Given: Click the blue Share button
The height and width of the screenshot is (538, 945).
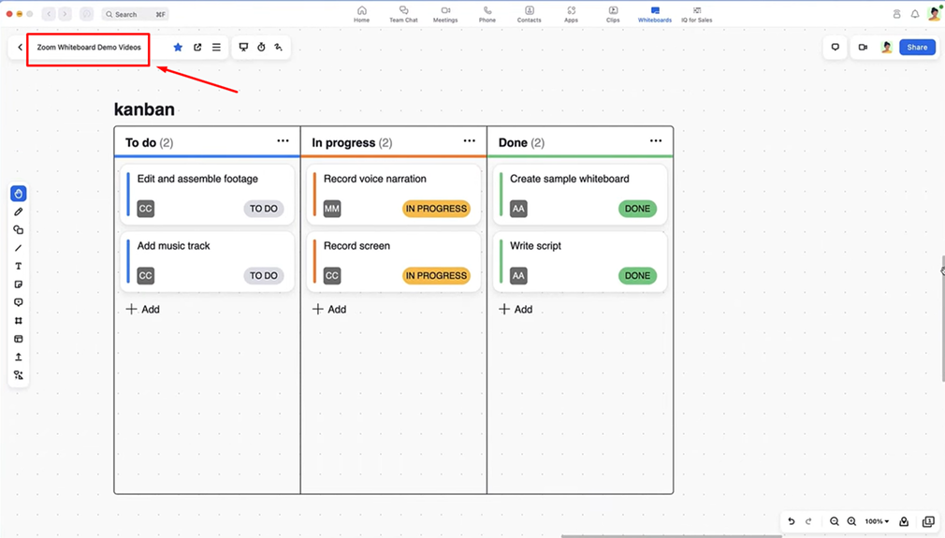Looking at the screenshot, I should pos(917,47).
